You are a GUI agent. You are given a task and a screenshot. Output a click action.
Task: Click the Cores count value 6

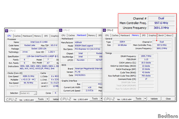[x=55, y=93]
